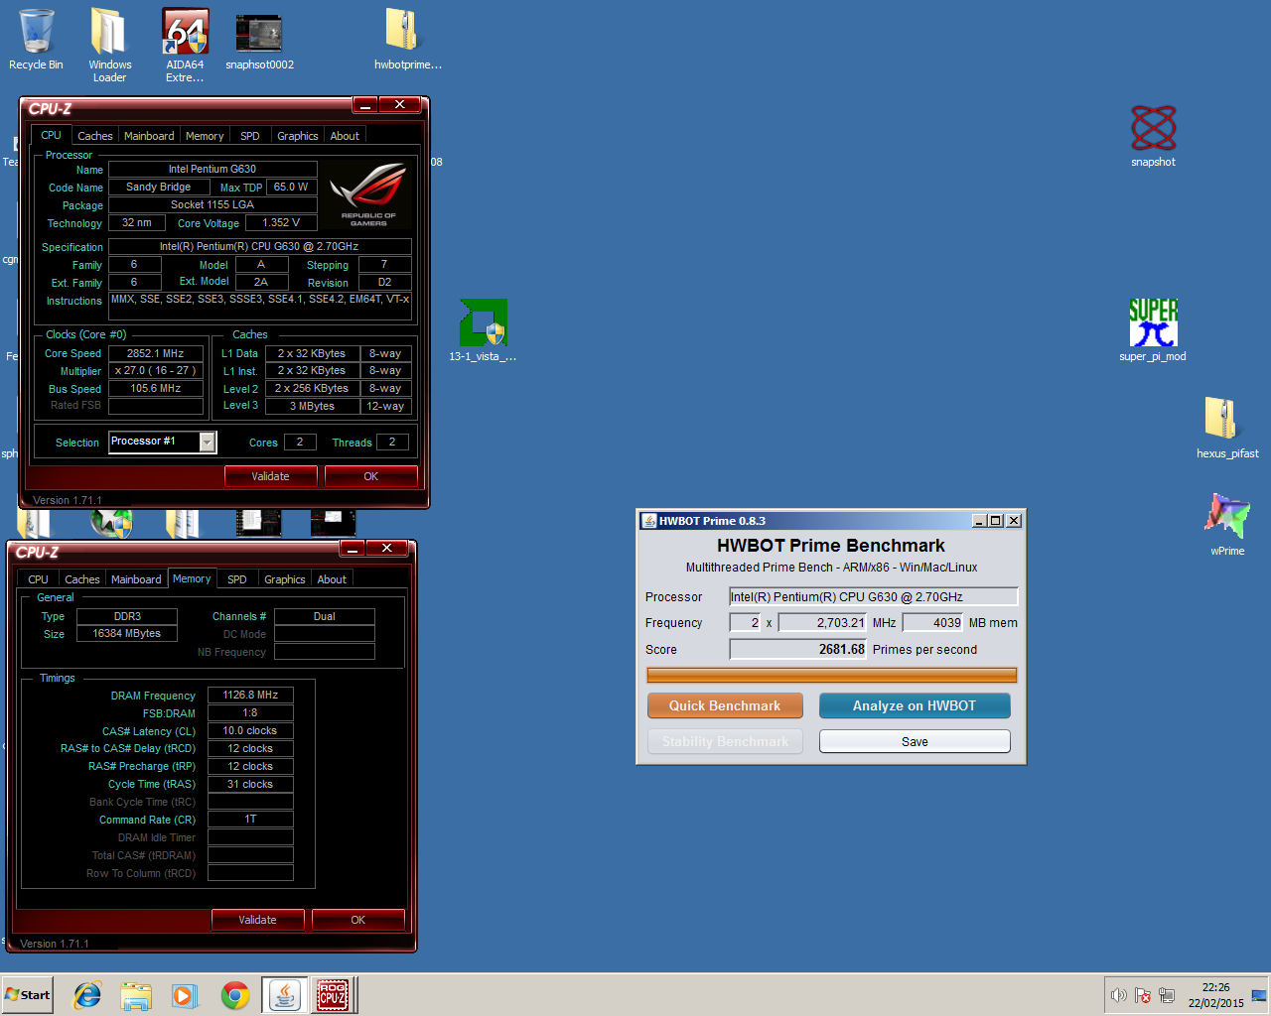
Task: Open the 13-1_vista installer icon
Action: (x=483, y=330)
